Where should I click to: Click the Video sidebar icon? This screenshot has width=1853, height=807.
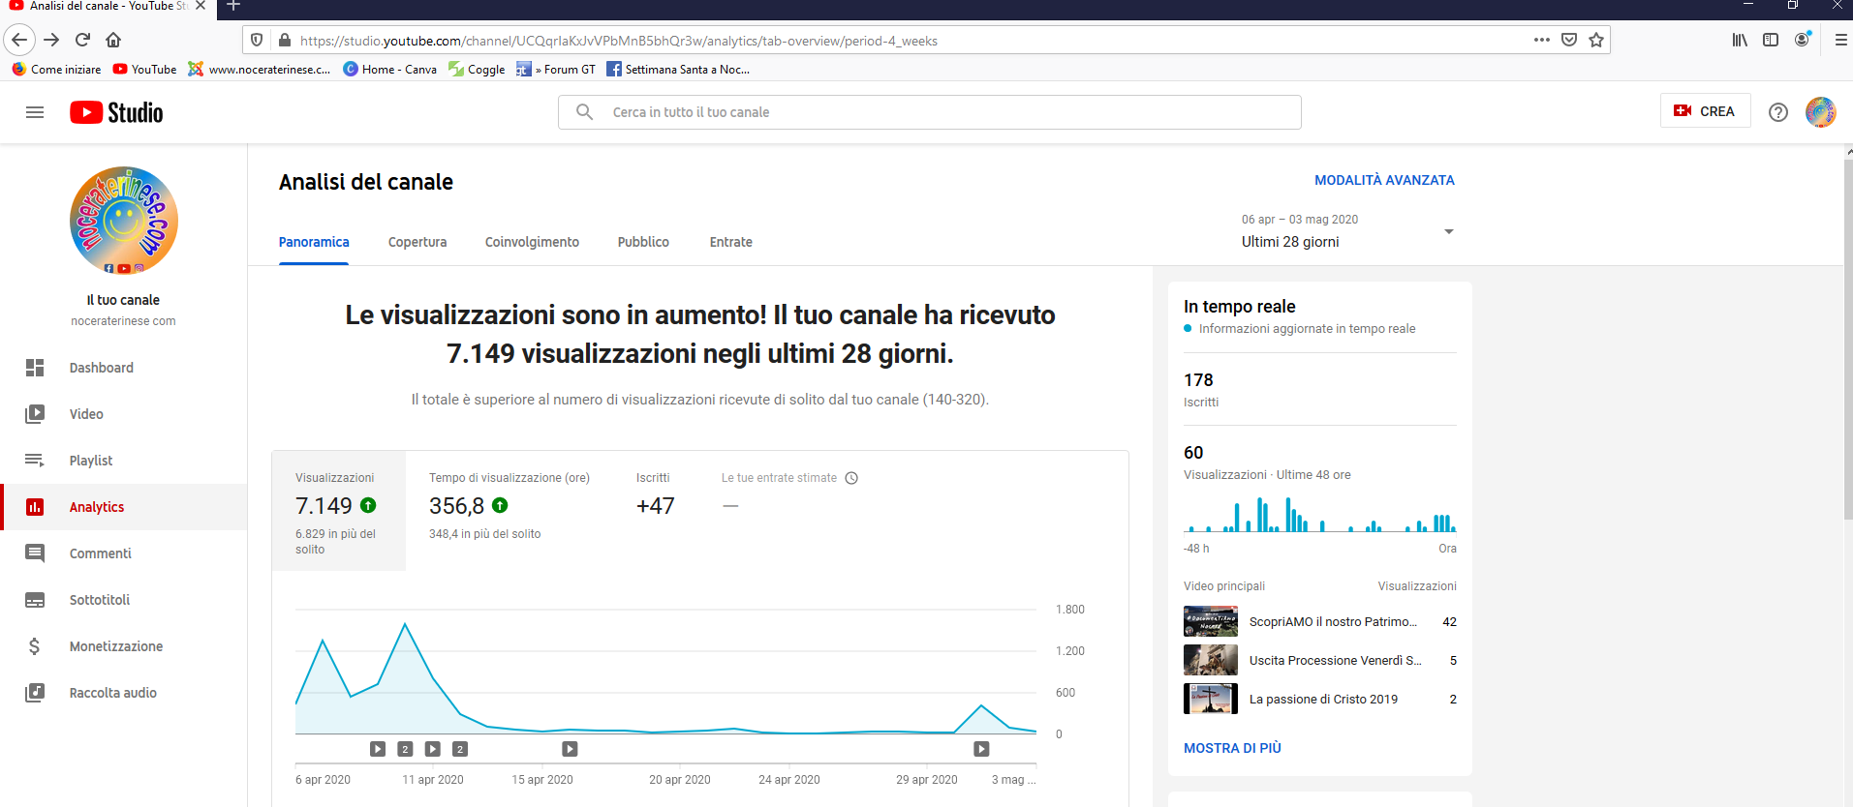click(x=35, y=414)
